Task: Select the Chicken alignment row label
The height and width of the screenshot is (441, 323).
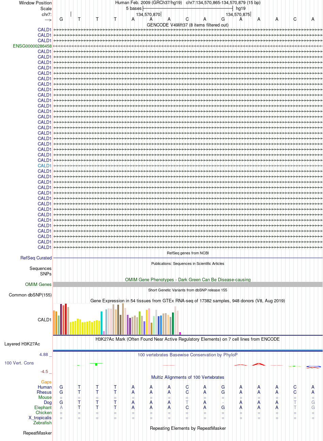Action: 44,413
